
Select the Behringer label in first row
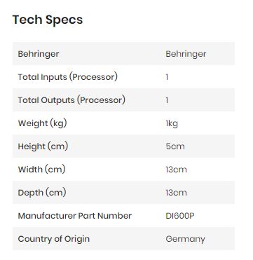click(x=39, y=54)
